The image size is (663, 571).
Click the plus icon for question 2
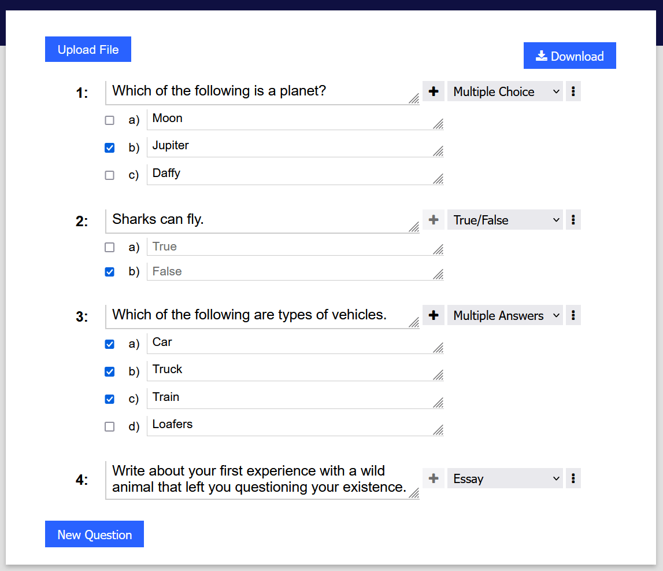click(434, 220)
